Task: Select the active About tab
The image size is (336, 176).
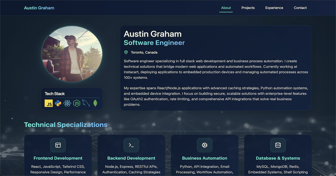Action: pos(226,8)
